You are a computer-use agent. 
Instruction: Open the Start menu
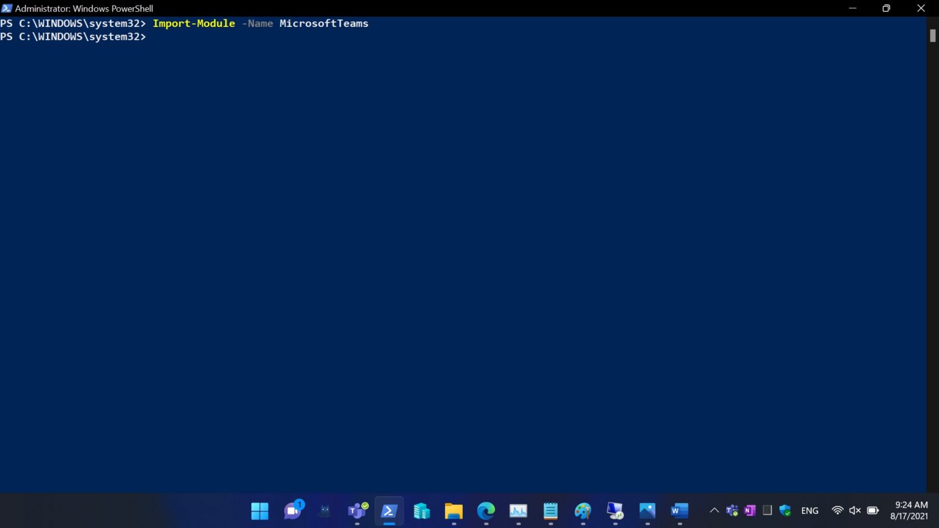pyautogui.click(x=259, y=511)
